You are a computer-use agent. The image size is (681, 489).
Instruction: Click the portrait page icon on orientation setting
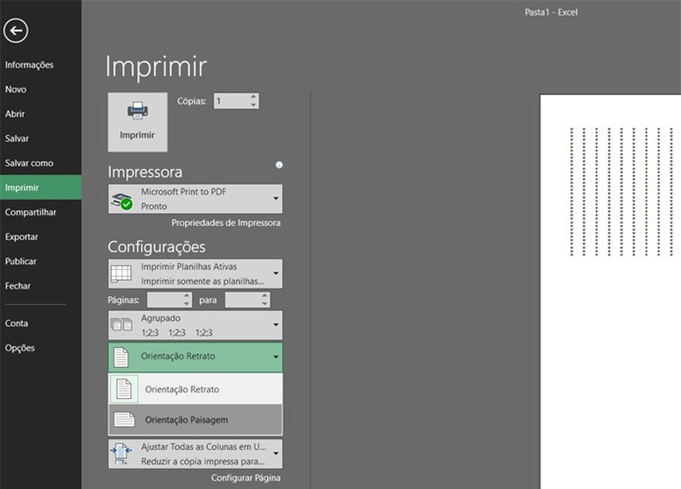[x=123, y=356]
